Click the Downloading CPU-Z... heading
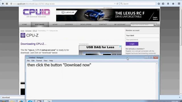The height and width of the screenshot is (102, 182). (x=34, y=44)
